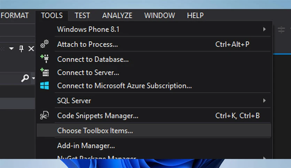Click the Ctrl+K, Ctrl+B shortcut text
291x168 pixels.
point(237,116)
